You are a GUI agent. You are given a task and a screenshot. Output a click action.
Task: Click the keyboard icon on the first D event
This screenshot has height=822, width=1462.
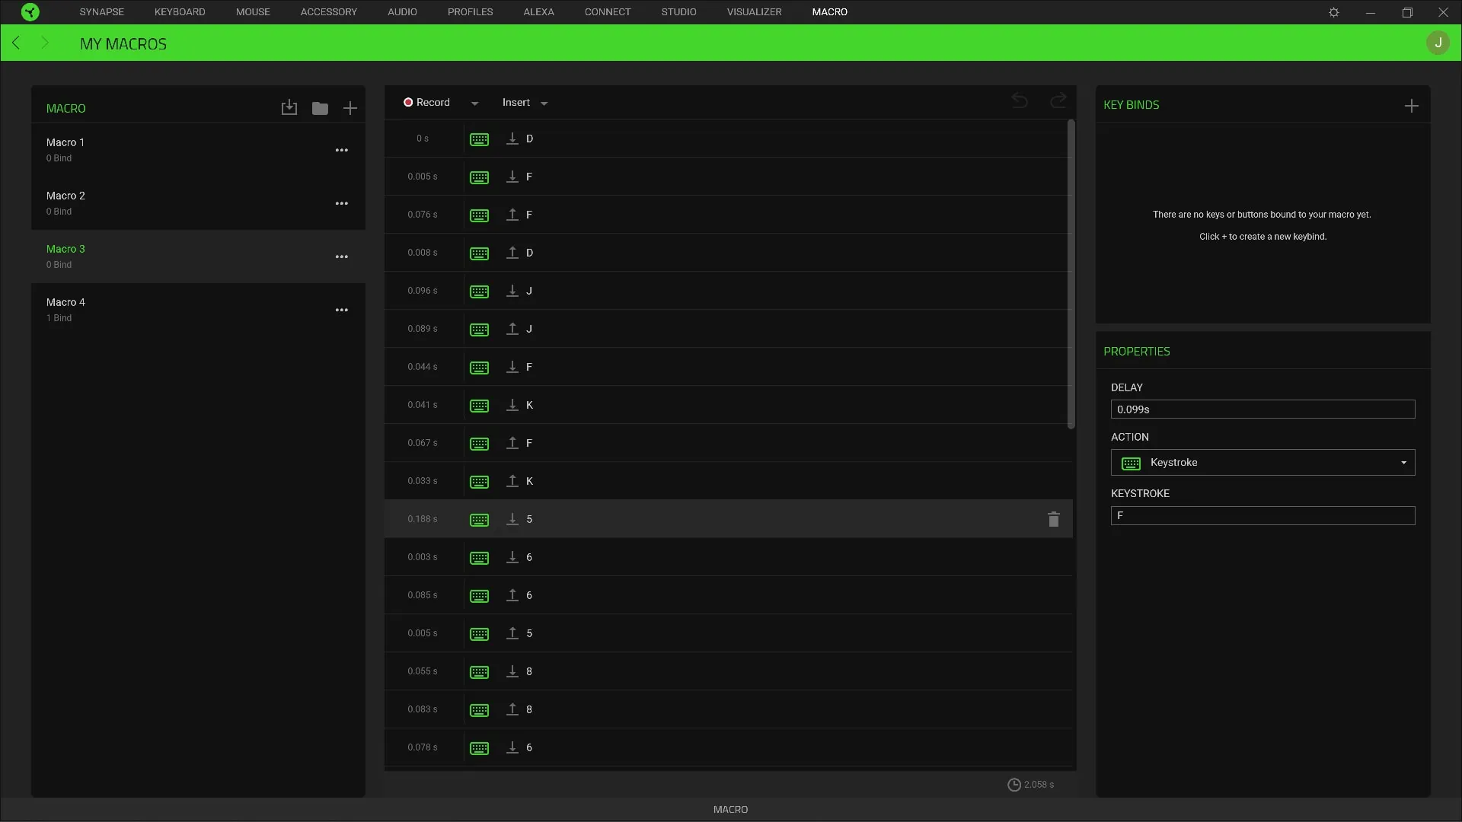480,139
